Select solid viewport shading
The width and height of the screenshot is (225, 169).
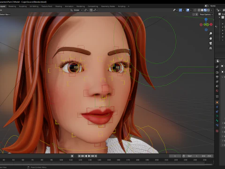(202, 10)
